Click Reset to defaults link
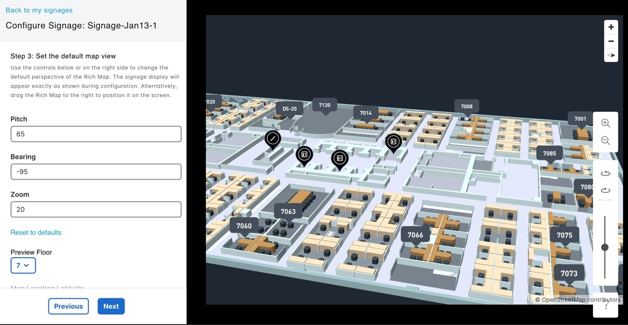628x325 pixels. tap(36, 233)
